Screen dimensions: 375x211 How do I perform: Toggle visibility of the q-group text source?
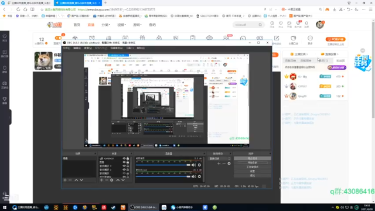click(x=124, y=158)
